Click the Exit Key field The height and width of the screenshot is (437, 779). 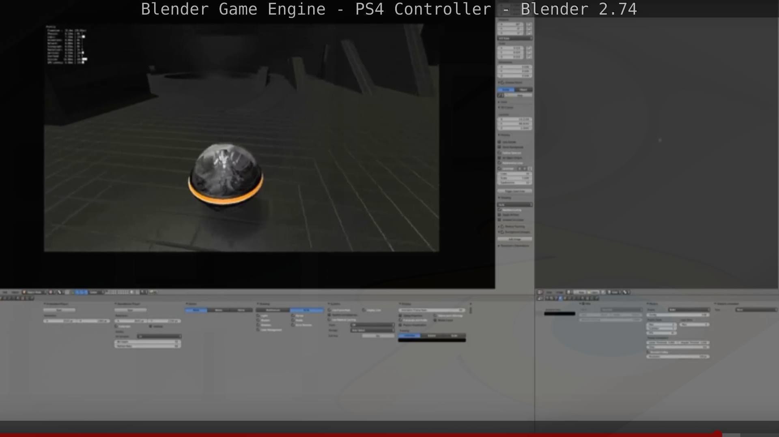378,336
